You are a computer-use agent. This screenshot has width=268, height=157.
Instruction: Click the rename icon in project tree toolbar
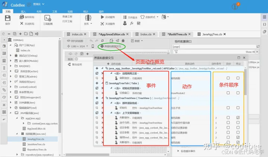coord(36,34)
